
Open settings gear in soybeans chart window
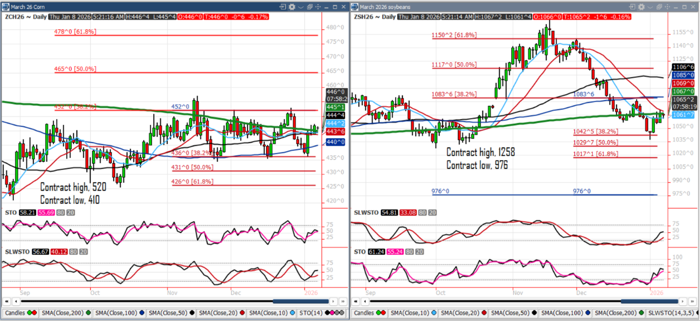(x=642, y=7)
